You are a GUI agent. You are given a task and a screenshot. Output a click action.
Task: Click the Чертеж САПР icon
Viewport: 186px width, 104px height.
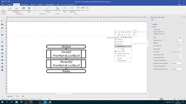pyautogui.click(x=29, y=10)
